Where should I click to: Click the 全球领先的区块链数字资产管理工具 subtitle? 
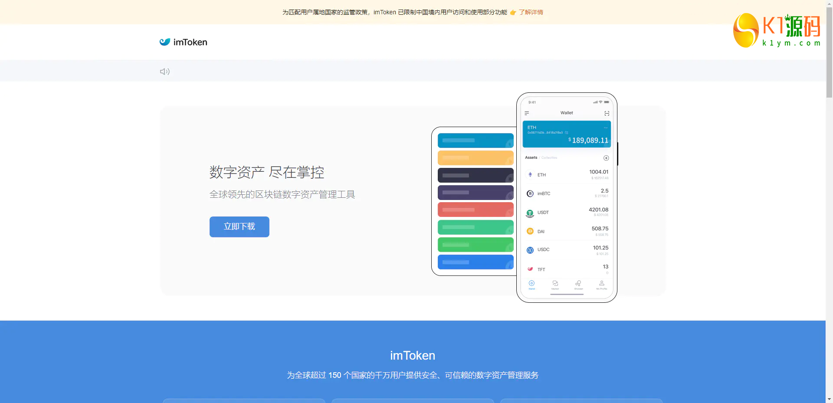tap(282, 194)
